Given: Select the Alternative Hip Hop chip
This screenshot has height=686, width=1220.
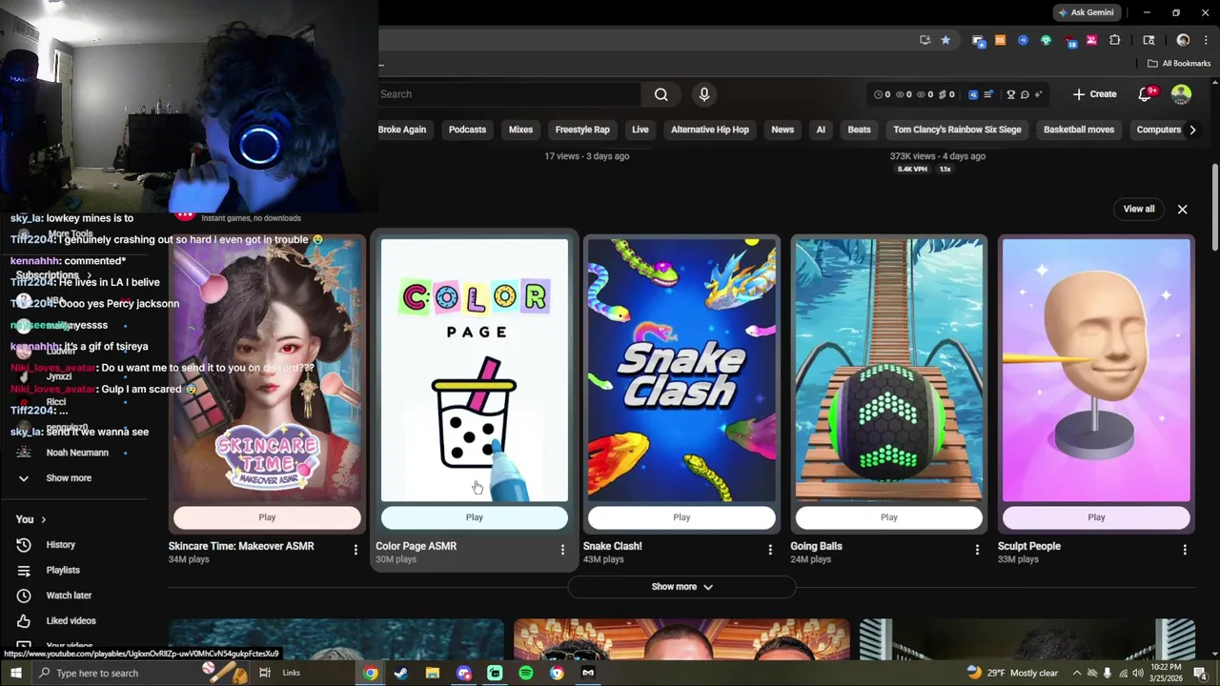Looking at the screenshot, I should coord(710,130).
